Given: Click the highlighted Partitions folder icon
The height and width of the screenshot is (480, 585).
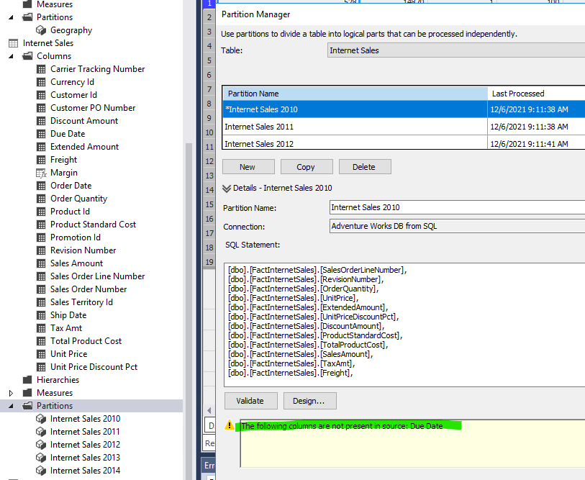Looking at the screenshot, I should 27,405.
